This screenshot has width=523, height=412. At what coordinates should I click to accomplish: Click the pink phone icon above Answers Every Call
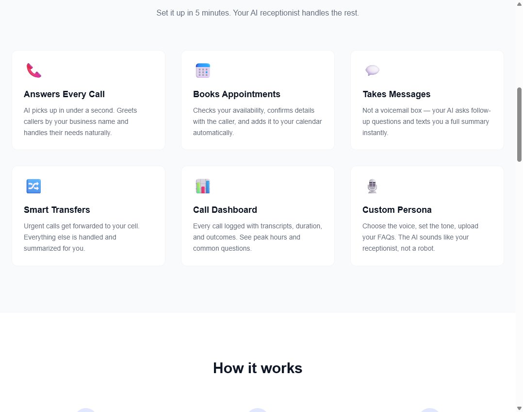click(x=33, y=70)
